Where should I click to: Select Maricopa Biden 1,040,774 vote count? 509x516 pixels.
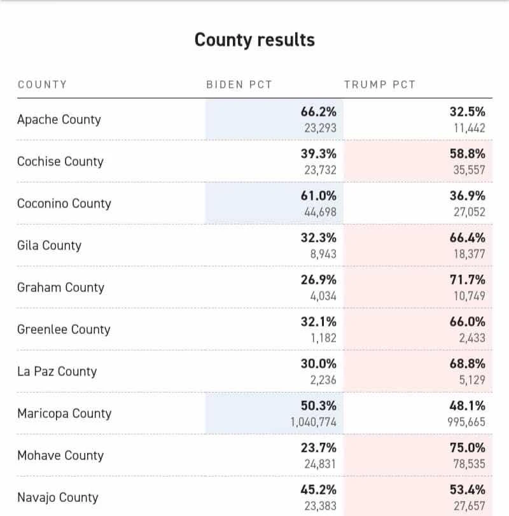pyautogui.click(x=313, y=422)
